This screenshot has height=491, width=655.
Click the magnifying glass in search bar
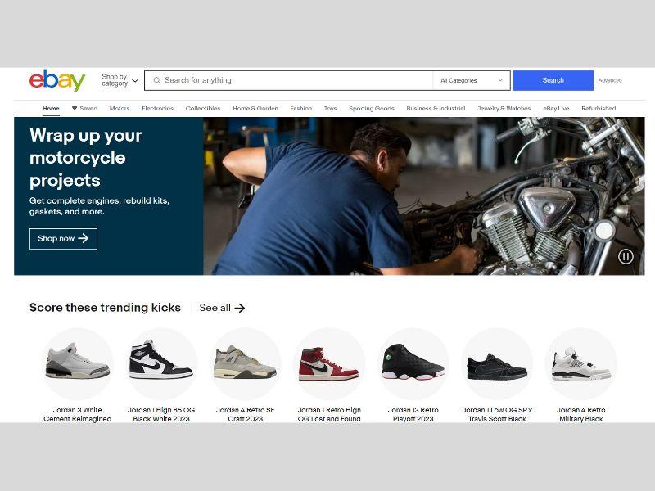click(x=156, y=80)
